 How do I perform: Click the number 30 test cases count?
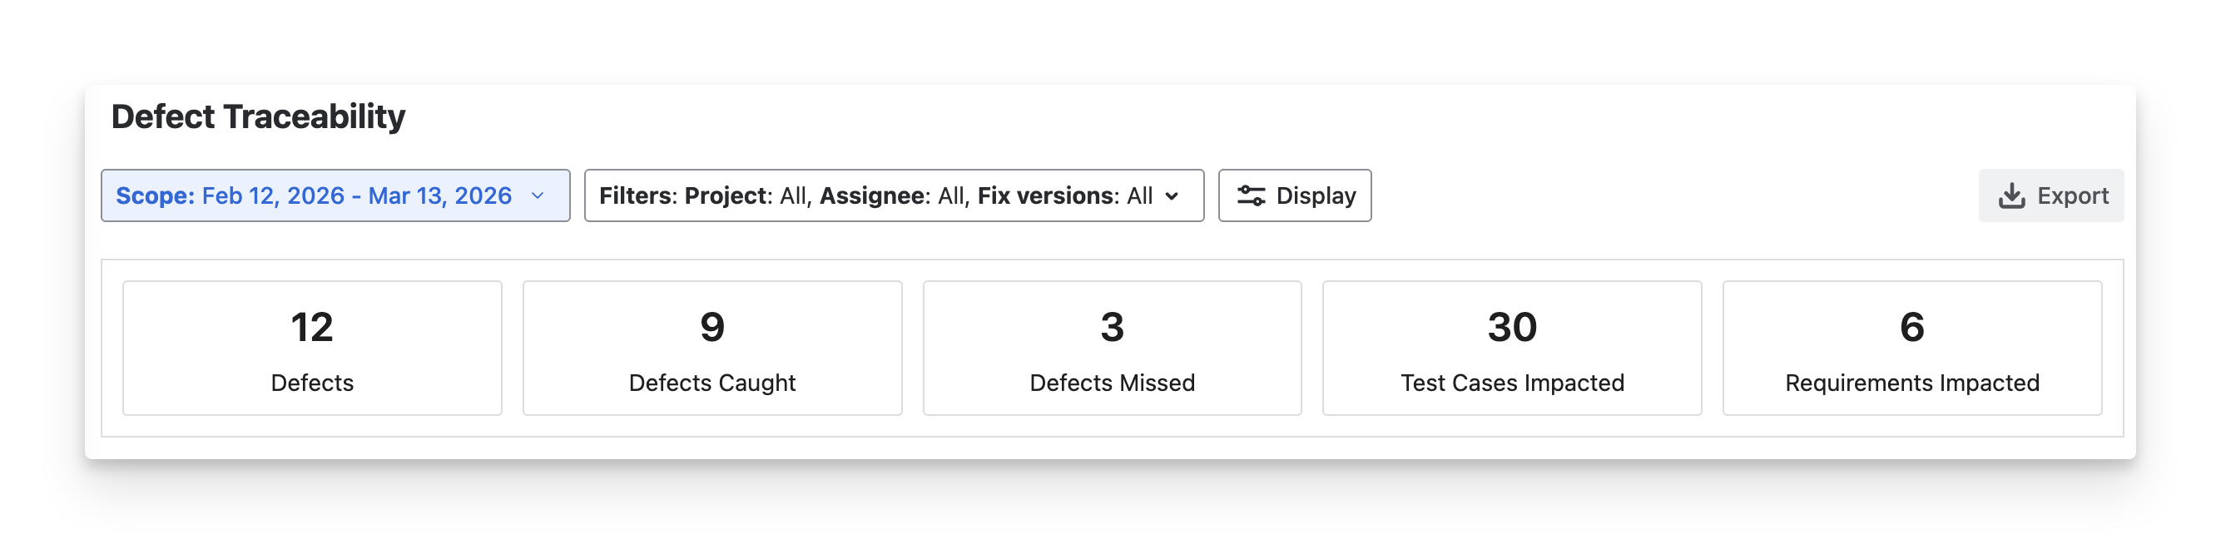(1512, 328)
